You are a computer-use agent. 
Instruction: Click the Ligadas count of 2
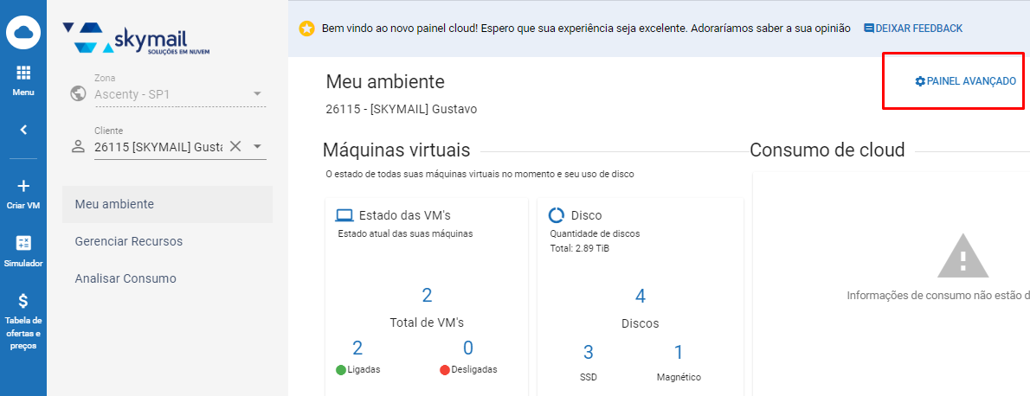[357, 348]
